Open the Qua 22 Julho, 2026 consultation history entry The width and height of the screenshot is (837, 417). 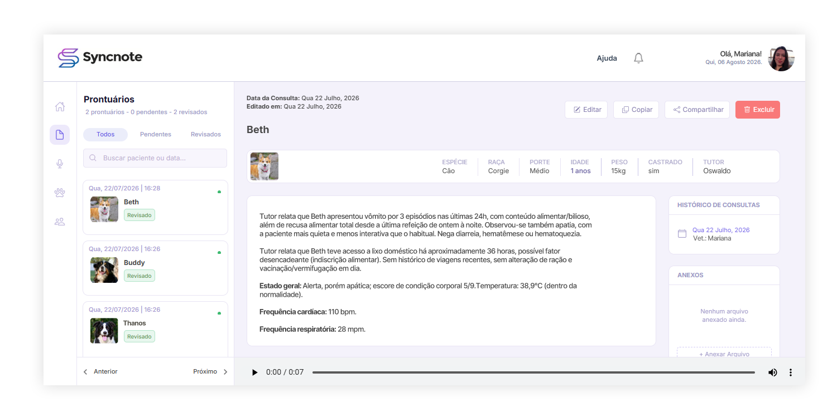pyautogui.click(x=721, y=230)
